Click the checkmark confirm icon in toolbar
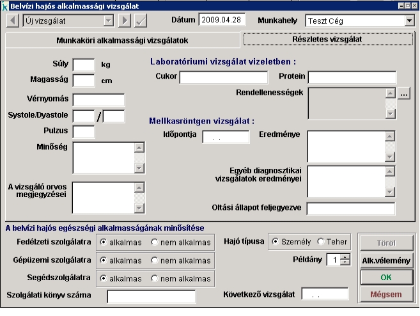Image resolution: width=420 pixels, height=316 pixels. (141, 20)
